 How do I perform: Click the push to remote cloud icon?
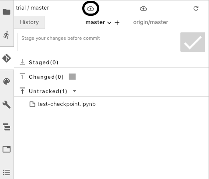(x=143, y=8)
